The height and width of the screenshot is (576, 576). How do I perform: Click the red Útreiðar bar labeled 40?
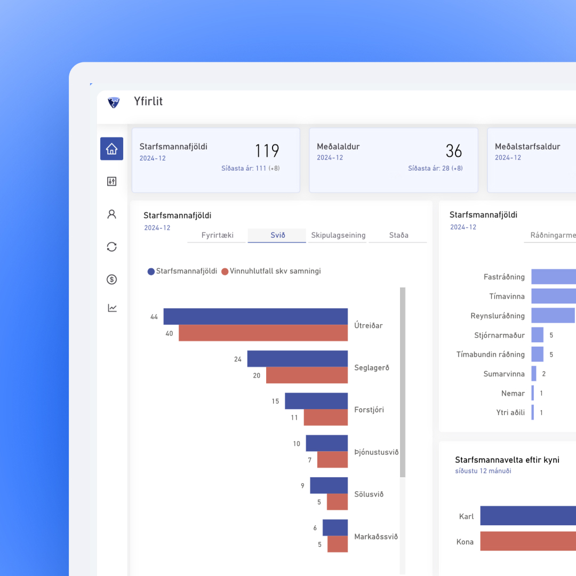(263, 333)
